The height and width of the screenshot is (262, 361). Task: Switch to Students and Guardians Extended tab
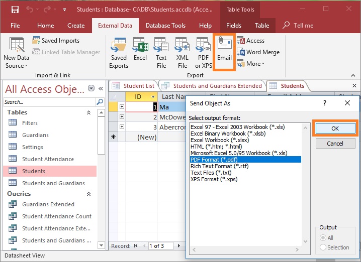[212, 86]
